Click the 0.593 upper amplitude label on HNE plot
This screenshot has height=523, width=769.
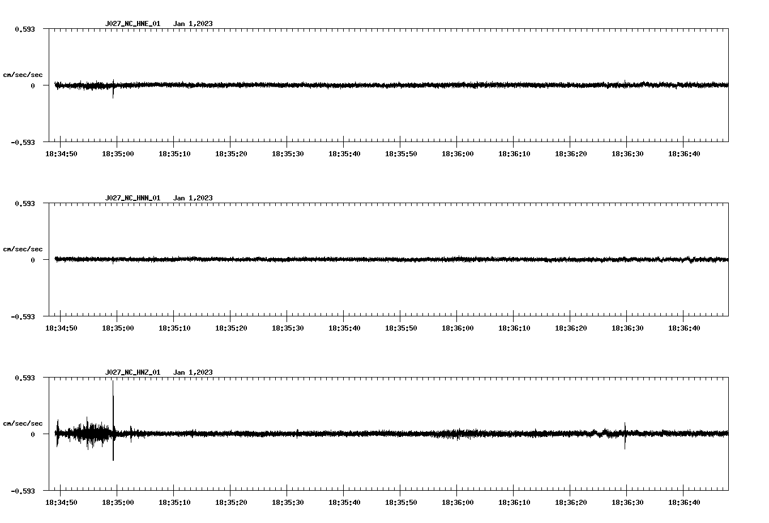25,28
